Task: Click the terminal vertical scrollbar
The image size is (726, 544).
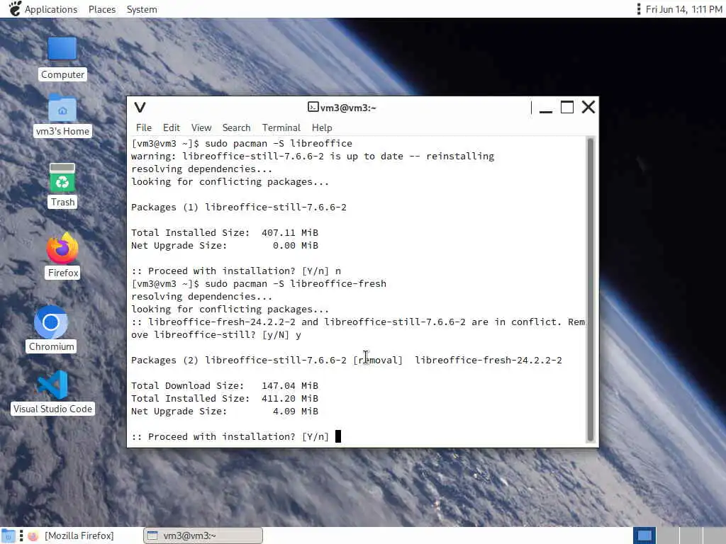Action: pos(591,290)
